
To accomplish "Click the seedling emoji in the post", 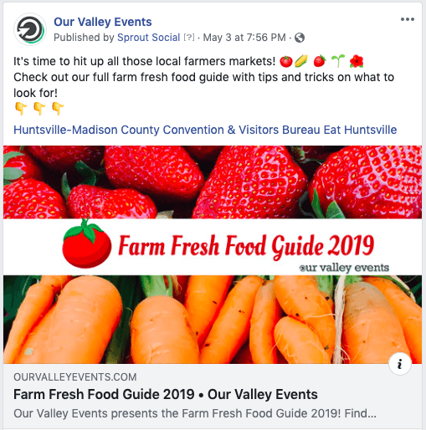I will point(338,61).
